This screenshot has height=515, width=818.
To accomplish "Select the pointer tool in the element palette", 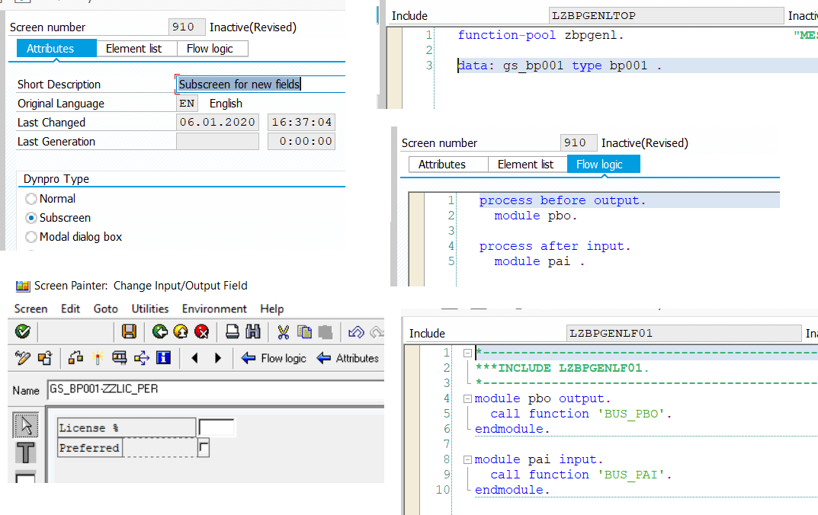I will pos(25,424).
